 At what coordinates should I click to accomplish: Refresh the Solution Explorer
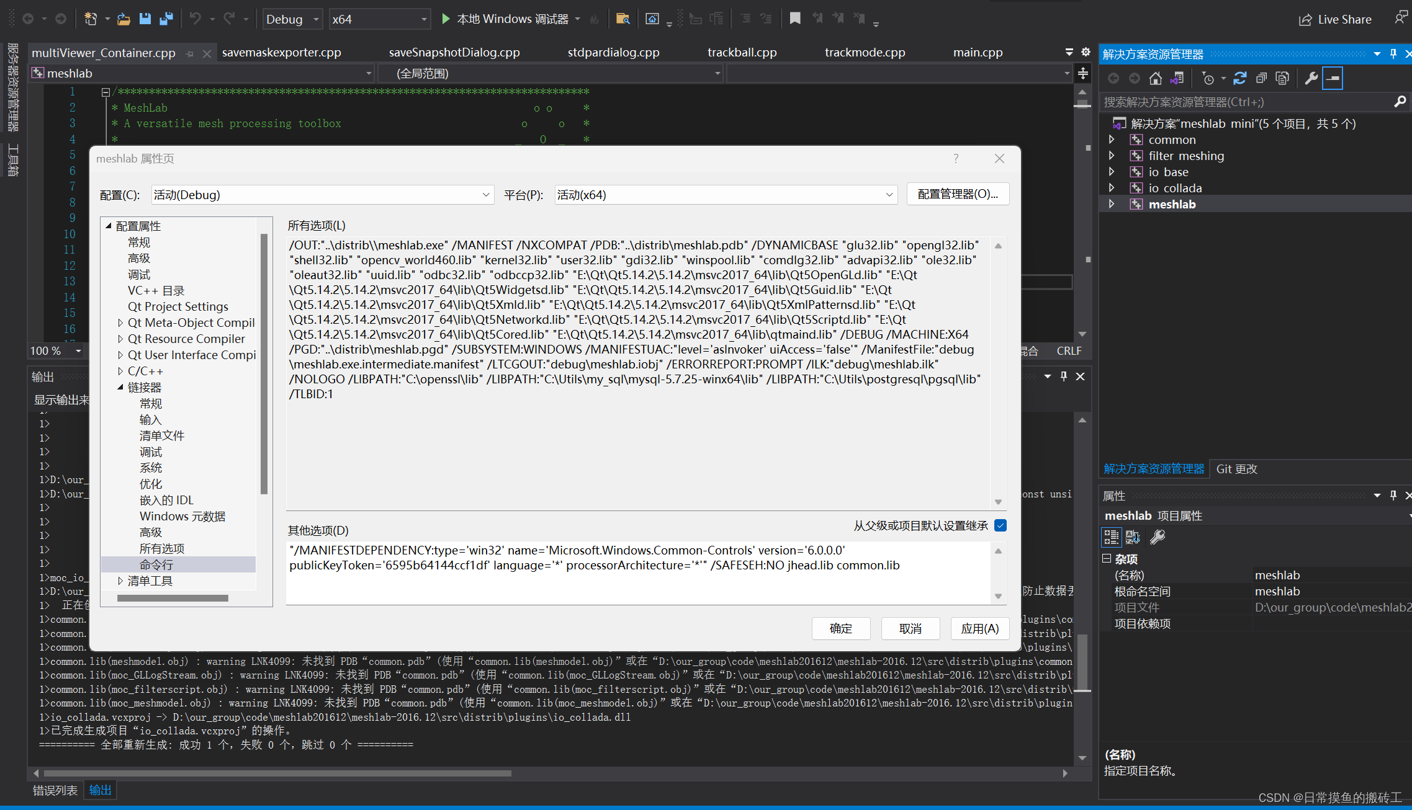click(1239, 78)
